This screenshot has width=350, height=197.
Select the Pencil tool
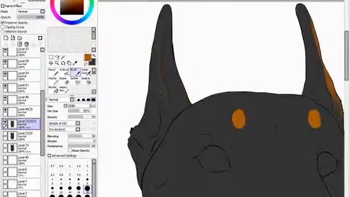[54, 72]
